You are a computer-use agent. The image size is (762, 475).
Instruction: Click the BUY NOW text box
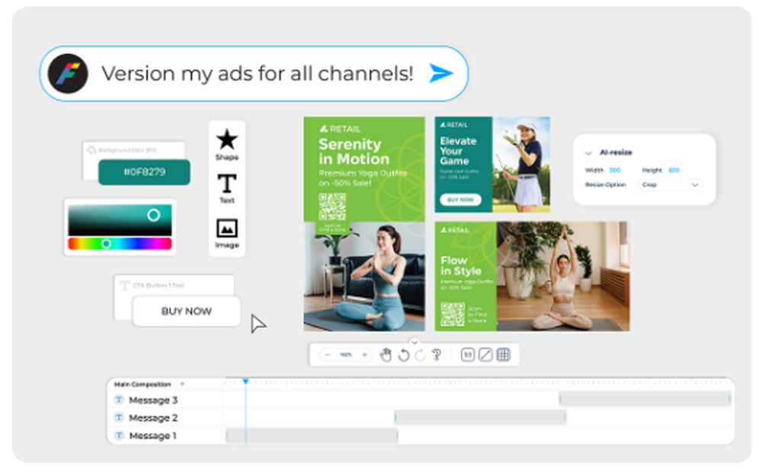[187, 311]
